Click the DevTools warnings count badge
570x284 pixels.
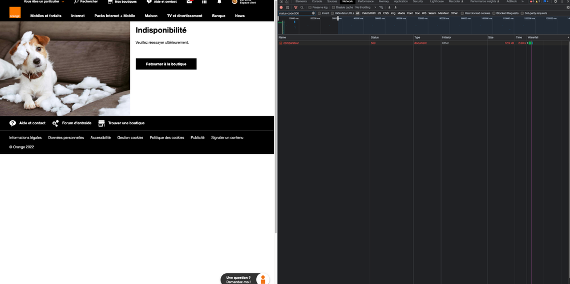[x=537, y=2]
